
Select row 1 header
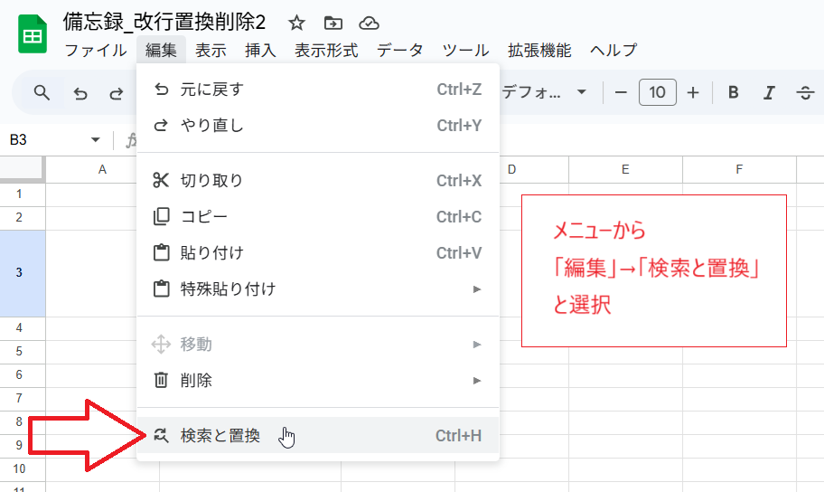[x=23, y=194]
